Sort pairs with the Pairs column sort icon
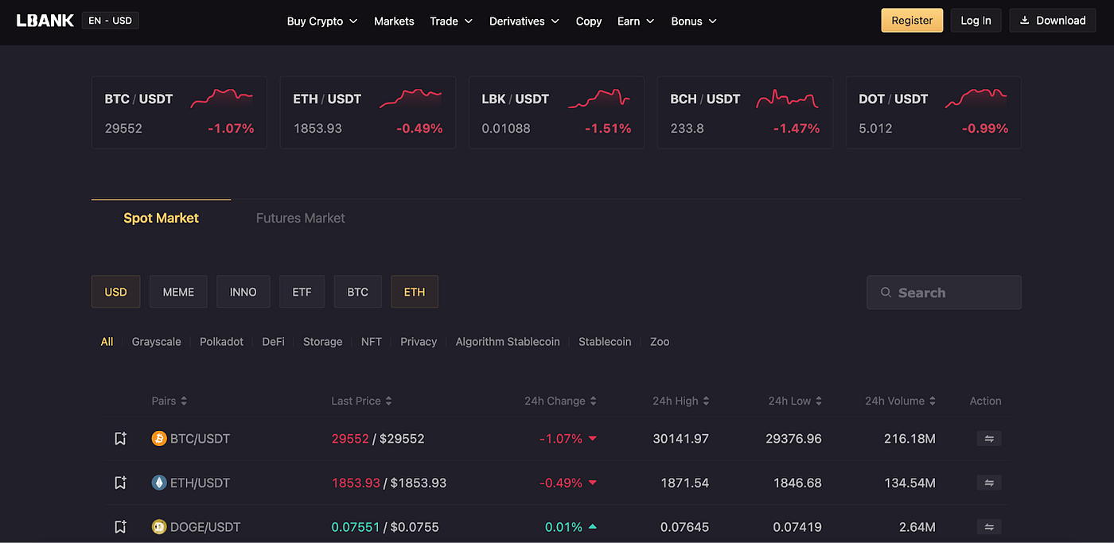 click(185, 401)
